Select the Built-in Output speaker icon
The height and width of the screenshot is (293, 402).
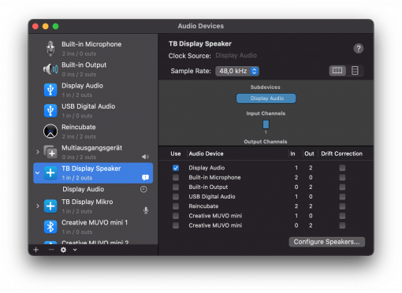50,69
